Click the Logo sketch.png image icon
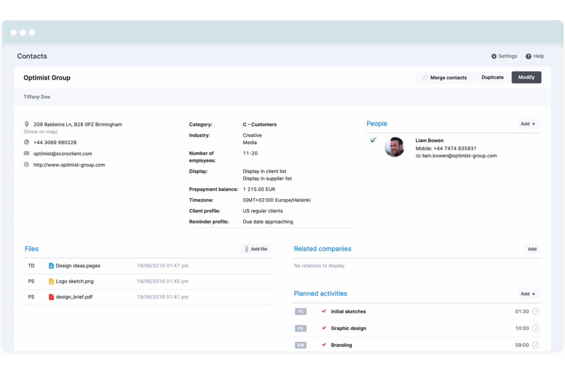 click(x=51, y=281)
